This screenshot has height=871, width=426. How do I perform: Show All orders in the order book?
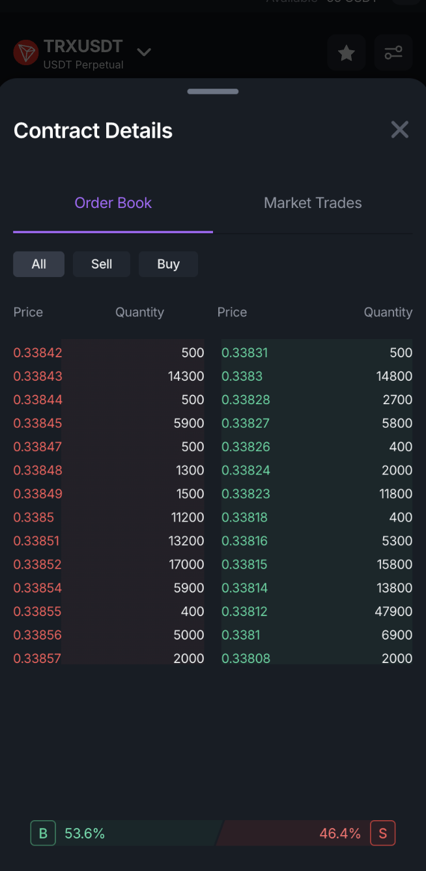coord(38,264)
